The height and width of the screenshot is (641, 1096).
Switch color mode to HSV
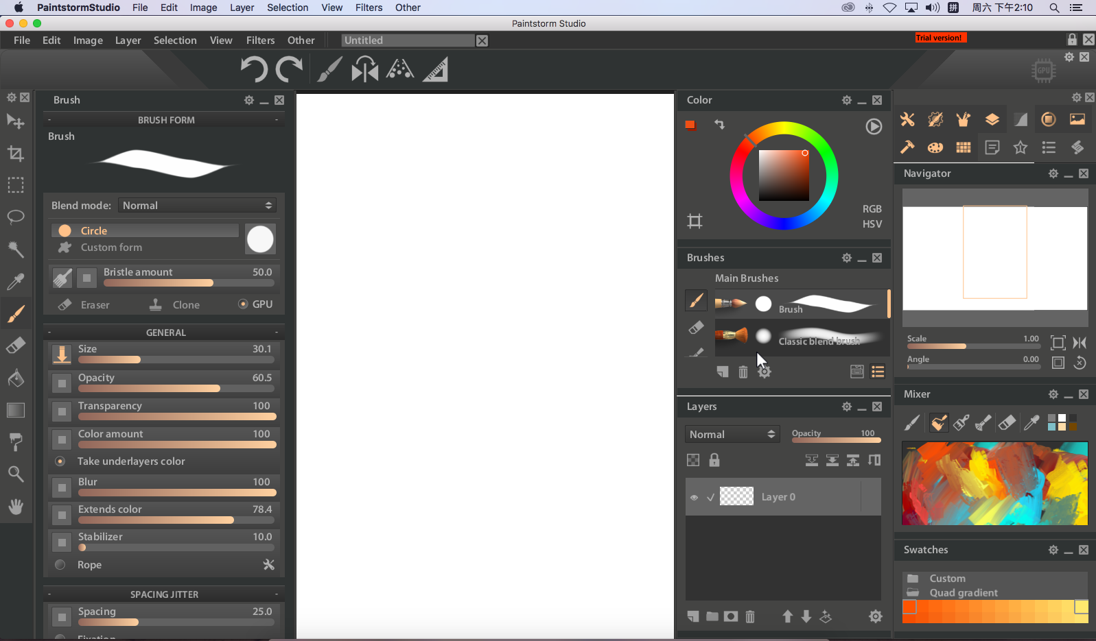tap(872, 224)
